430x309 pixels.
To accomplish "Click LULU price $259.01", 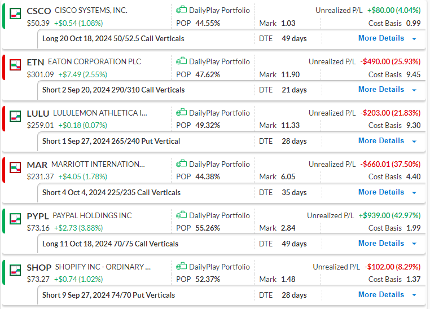I will pos(40,126).
